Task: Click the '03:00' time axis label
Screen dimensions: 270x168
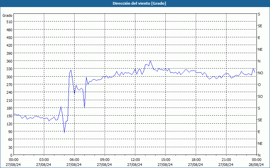Action: point(44,160)
